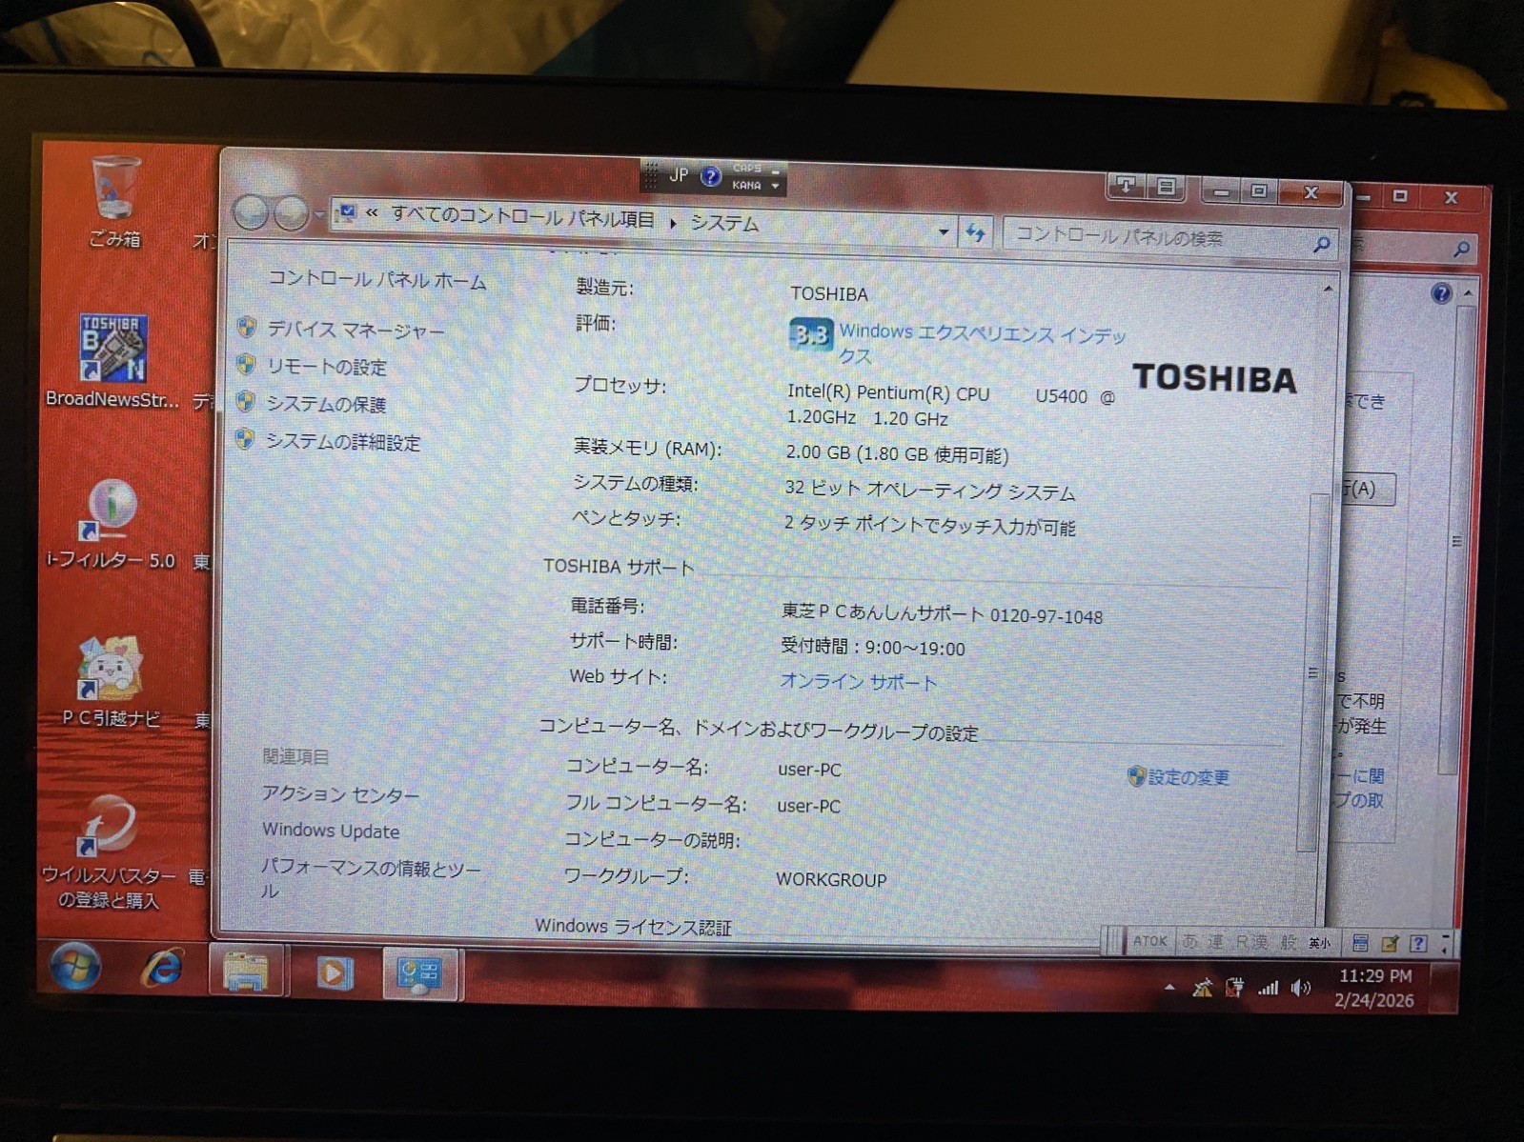Click the ATOK pencil note icon
Viewport: 1524px width, 1142px height.
point(1390,943)
